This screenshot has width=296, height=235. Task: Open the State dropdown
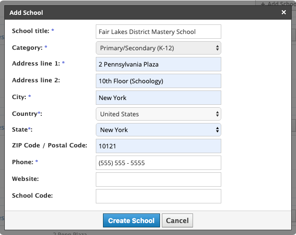pyautogui.click(x=159, y=130)
